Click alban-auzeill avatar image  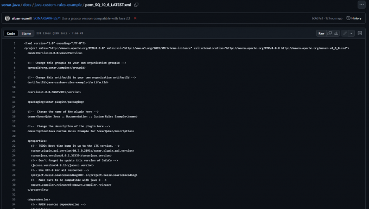7,18
